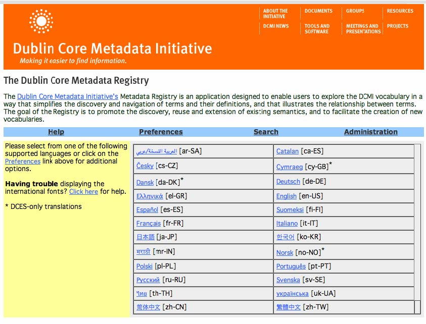
Task: Open Preferences in the blue navigation bar
Action: coord(161,132)
